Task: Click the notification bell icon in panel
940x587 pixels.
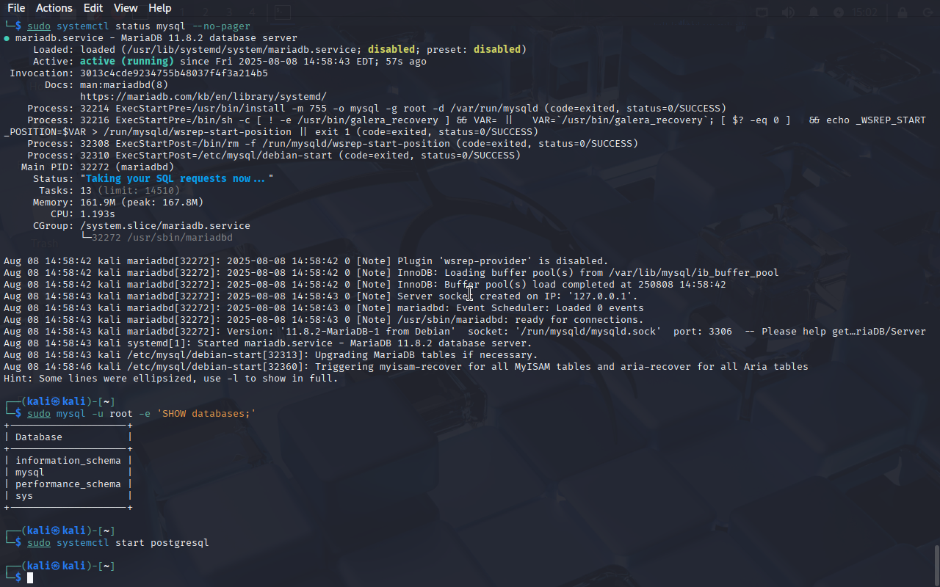Action: click(814, 12)
